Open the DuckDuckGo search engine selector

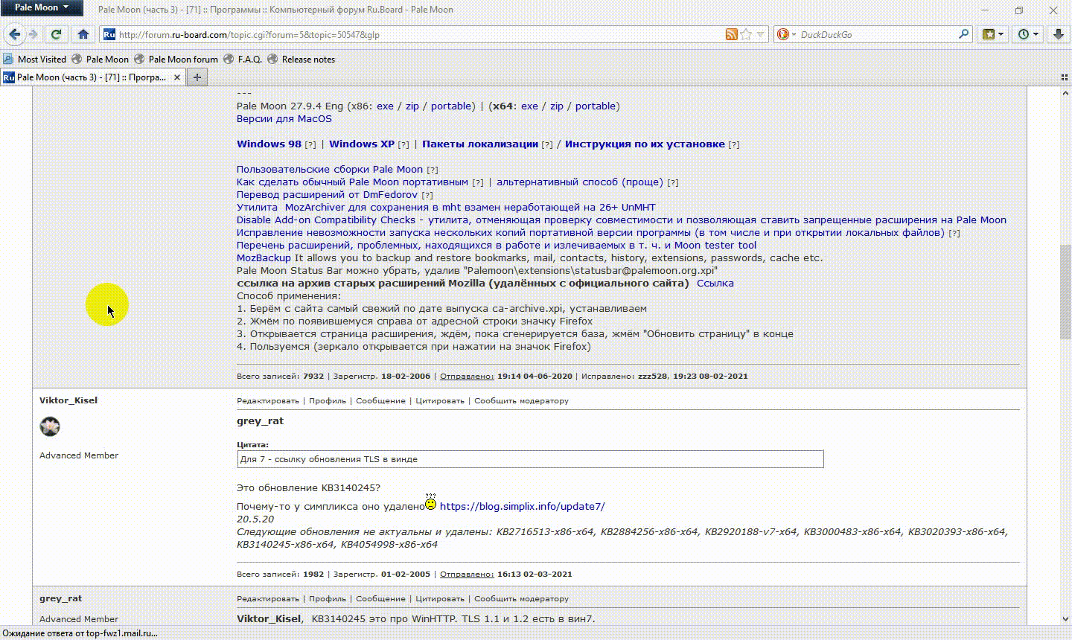pos(785,34)
